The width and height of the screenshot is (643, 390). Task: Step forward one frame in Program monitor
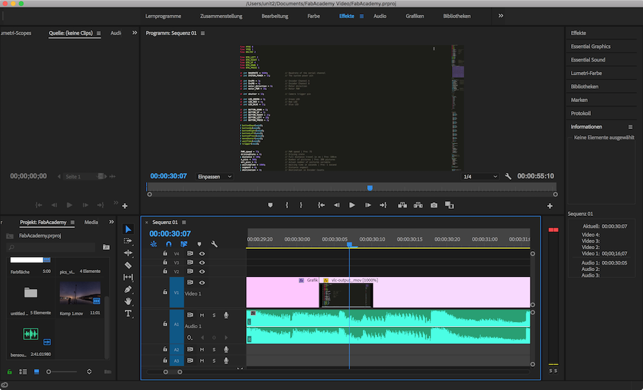pyautogui.click(x=368, y=205)
